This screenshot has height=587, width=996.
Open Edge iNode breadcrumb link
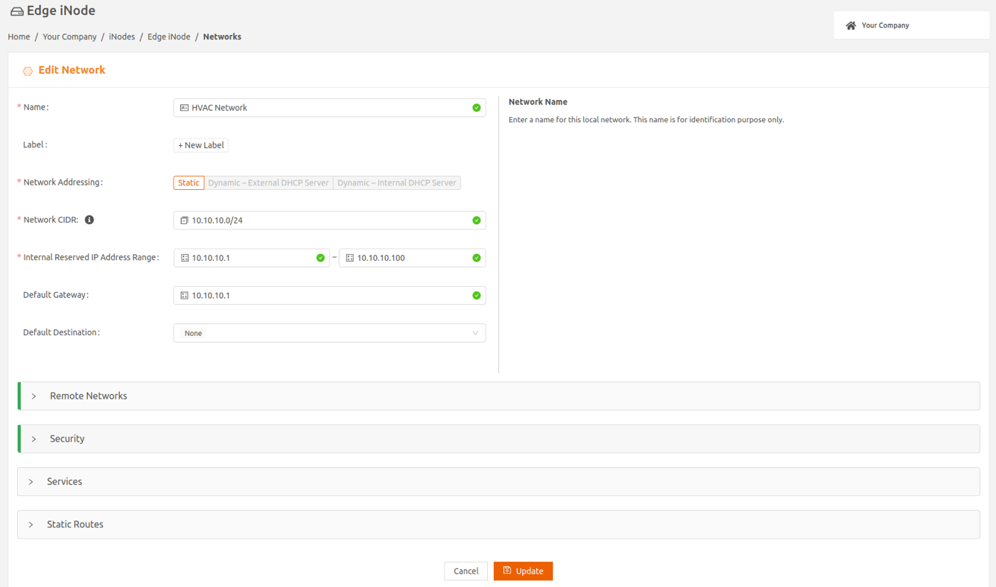pyautogui.click(x=169, y=37)
